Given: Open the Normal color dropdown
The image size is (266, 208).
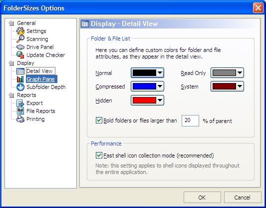Looking at the screenshot, I should point(147,73).
